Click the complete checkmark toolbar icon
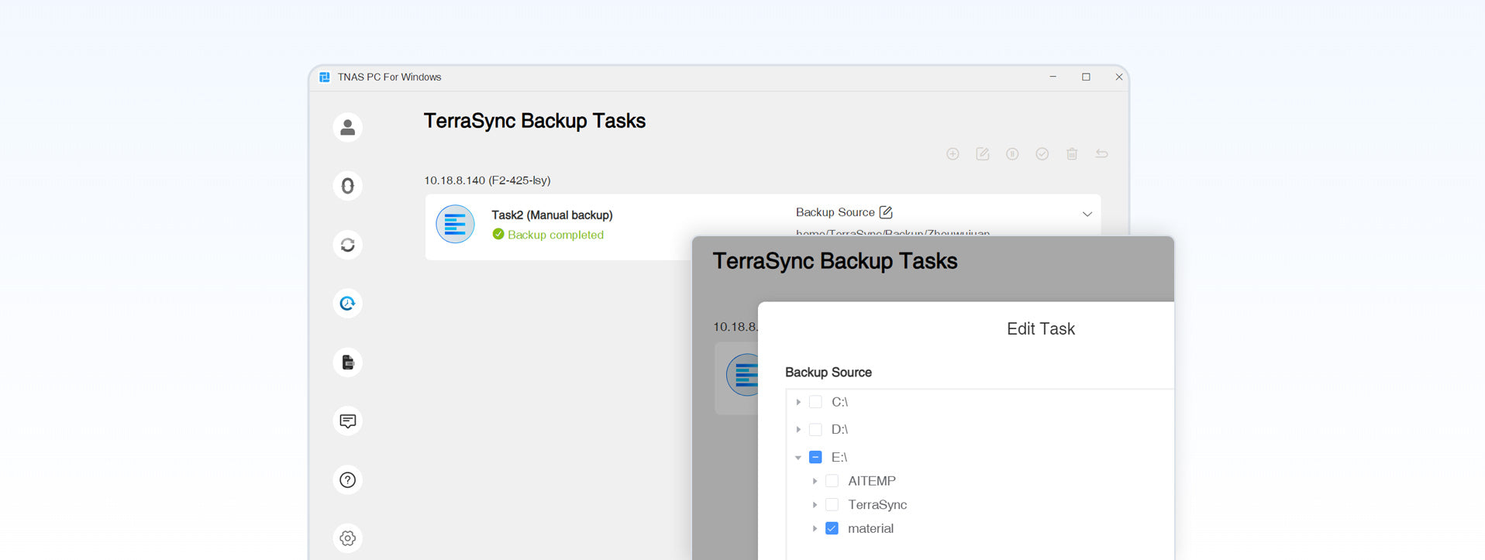1485x560 pixels. pyautogui.click(x=1042, y=154)
